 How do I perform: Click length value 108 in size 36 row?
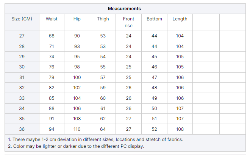(x=180, y=129)
